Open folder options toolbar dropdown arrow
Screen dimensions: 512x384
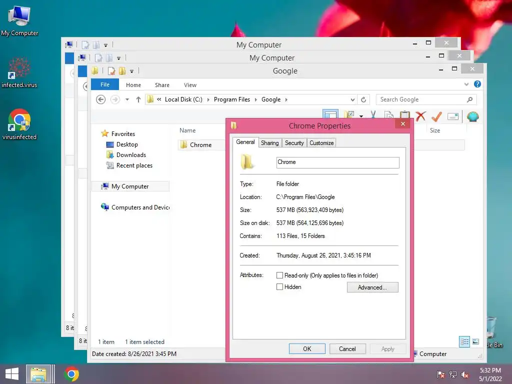coord(361,116)
